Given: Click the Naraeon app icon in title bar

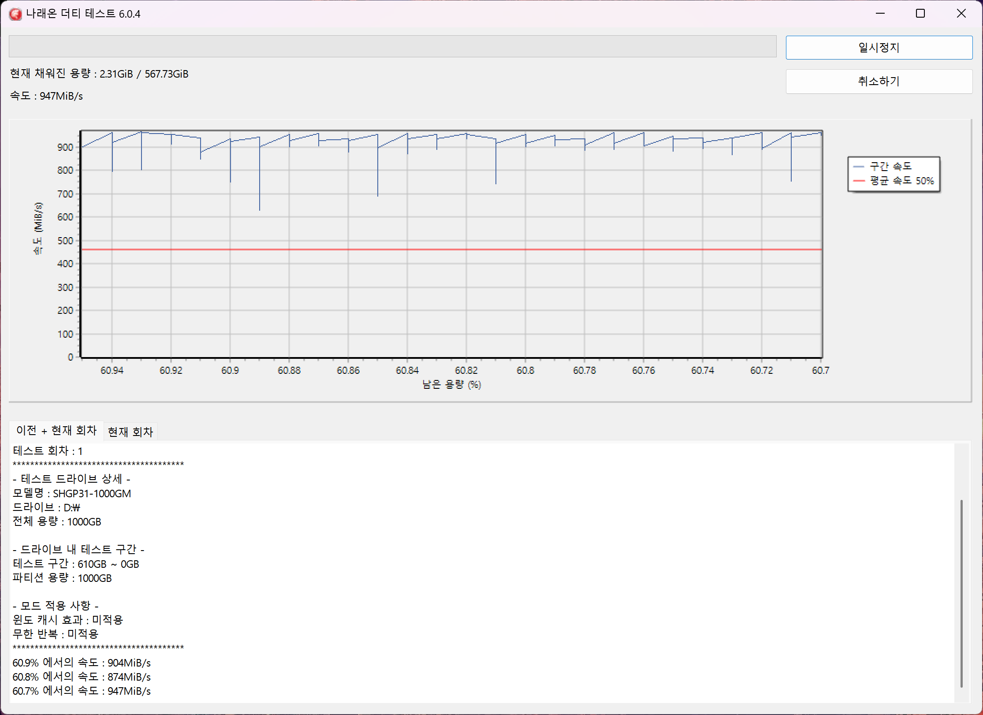Looking at the screenshot, I should point(15,14).
